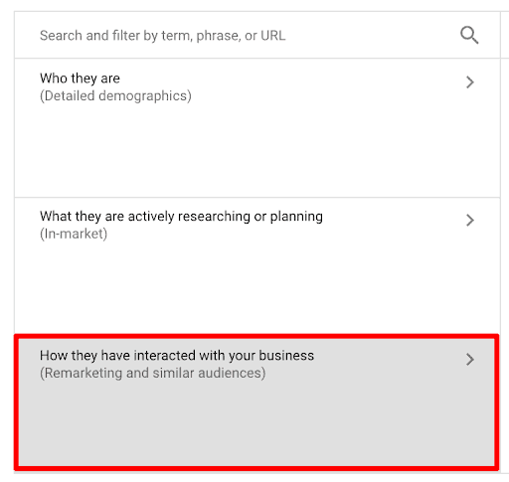Expand the In-market category chevron
This screenshot has width=509, height=482.
point(469,221)
